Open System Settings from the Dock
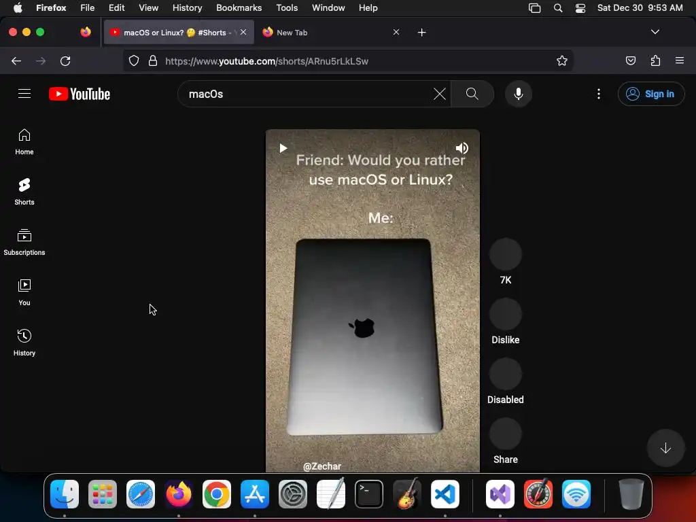This screenshot has height=522, width=696. pos(292,494)
